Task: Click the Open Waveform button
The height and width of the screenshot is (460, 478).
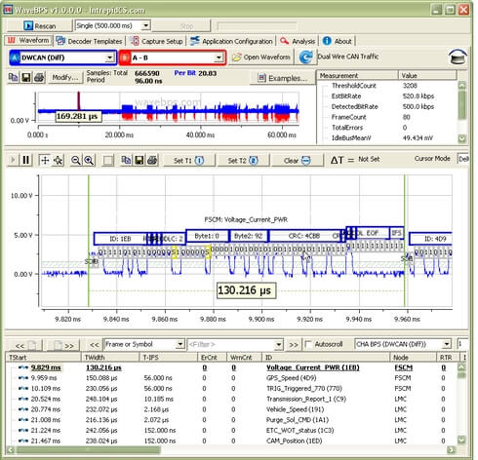Action: coord(261,57)
